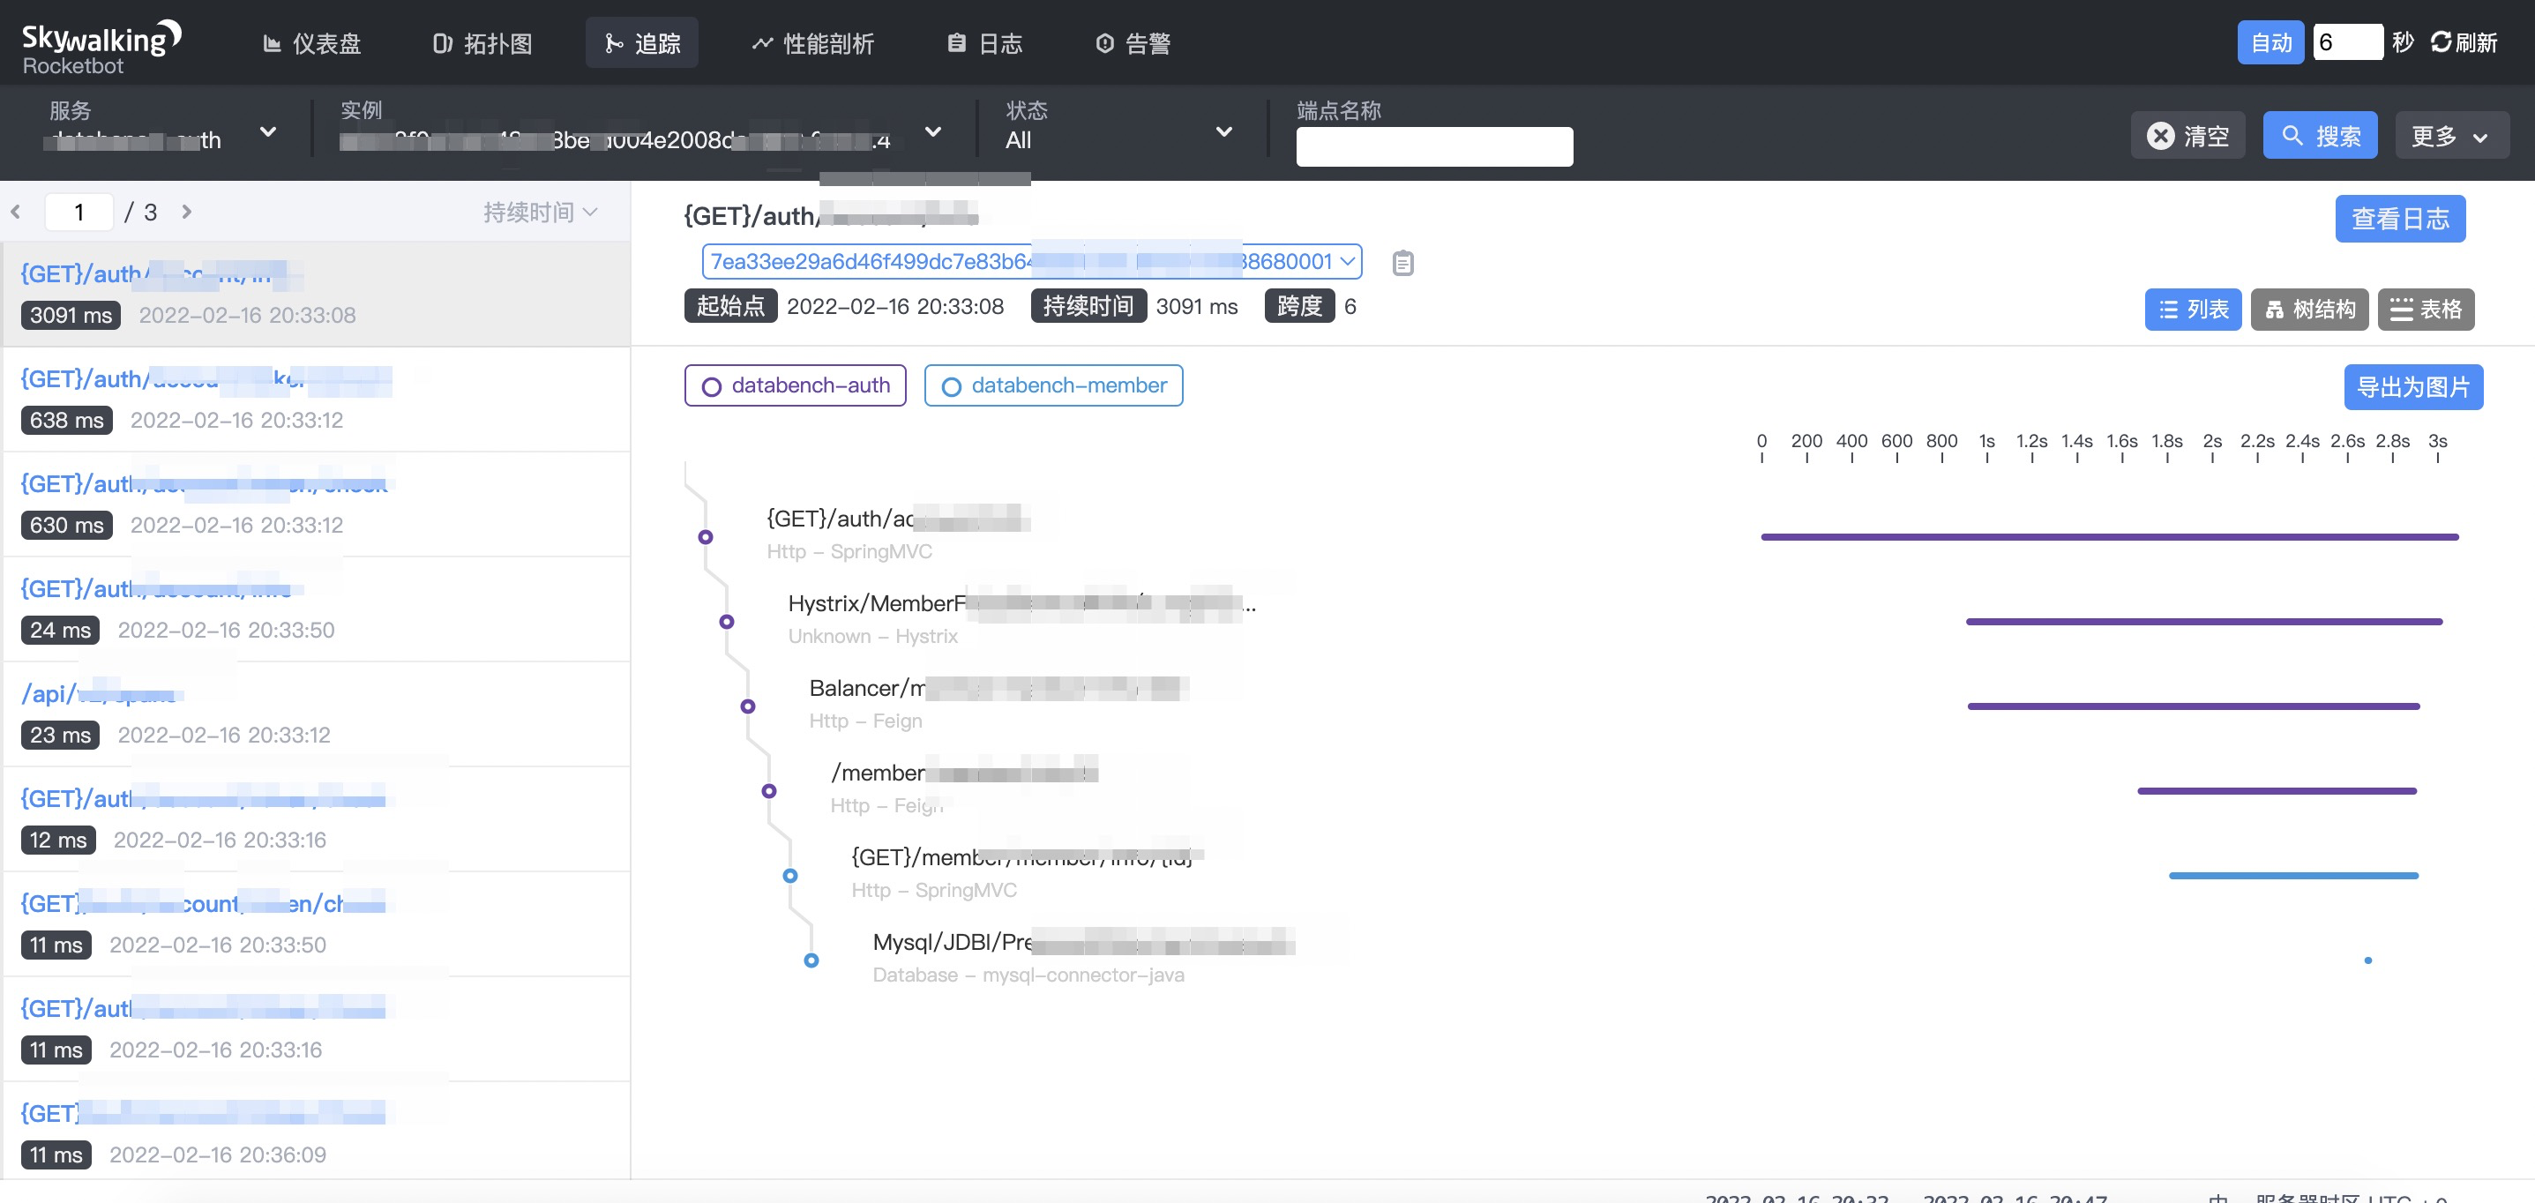Go to previous page arrow in trace list
The image size is (2535, 1203).
point(16,212)
